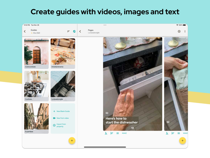The width and height of the screenshot is (210, 158).
Task: Open the Cucinare guide card
Action: 37,86
